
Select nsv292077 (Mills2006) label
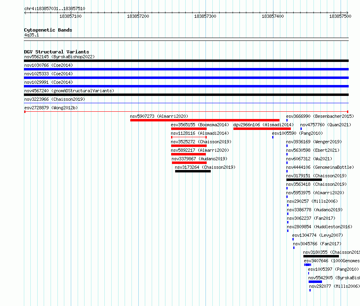tap(334, 286)
